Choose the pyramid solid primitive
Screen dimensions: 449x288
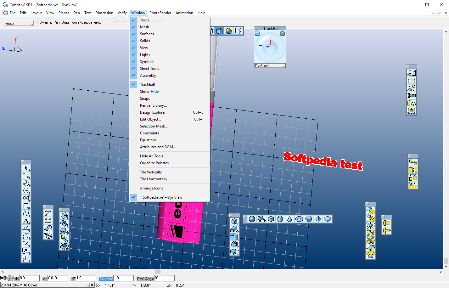[x=318, y=219]
